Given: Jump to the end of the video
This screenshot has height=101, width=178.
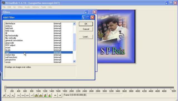Looking at the screenshot, I should (32, 95).
